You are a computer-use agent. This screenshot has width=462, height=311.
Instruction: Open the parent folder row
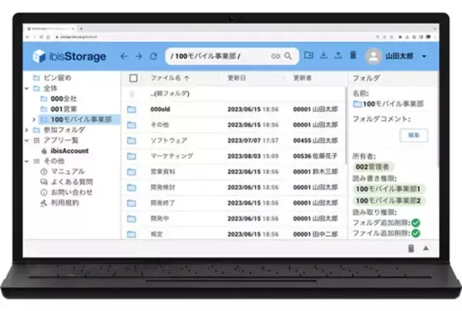coord(234,94)
